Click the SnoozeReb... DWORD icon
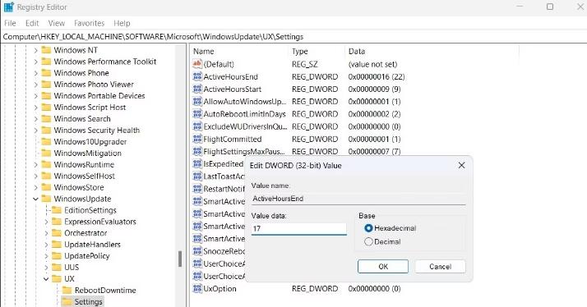The height and width of the screenshot is (307, 587). pos(197,251)
